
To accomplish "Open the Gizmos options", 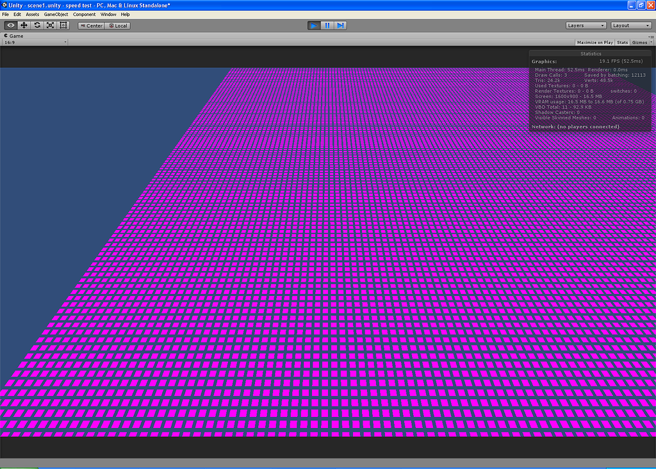I will (641, 42).
